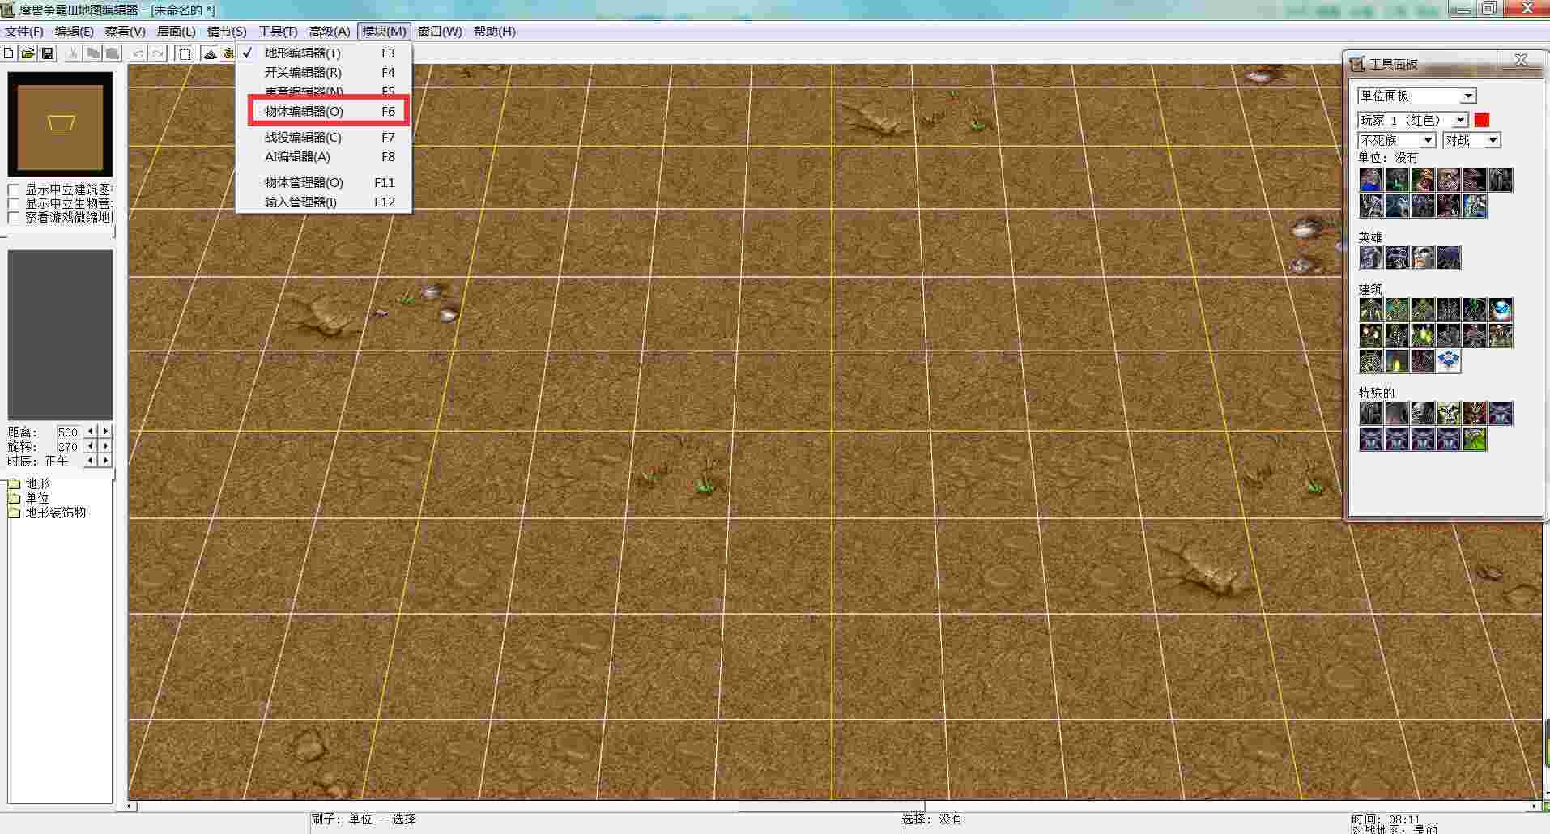Open a map using the folder toolbar icon
1550x834 pixels.
28,53
